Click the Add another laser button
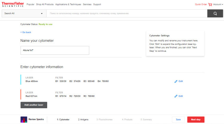The width and height of the screenshot is (224, 124). tap(34, 105)
